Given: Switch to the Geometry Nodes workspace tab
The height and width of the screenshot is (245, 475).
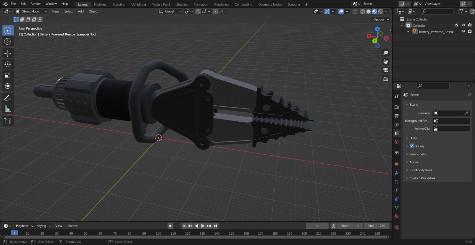Looking at the screenshot, I should click(270, 5).
